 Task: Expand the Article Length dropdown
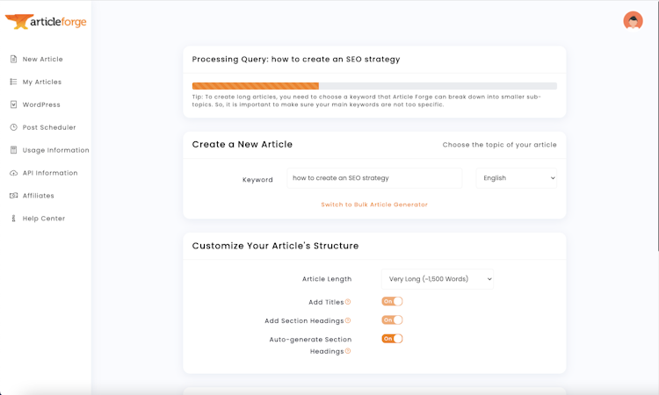click(438, 279)
